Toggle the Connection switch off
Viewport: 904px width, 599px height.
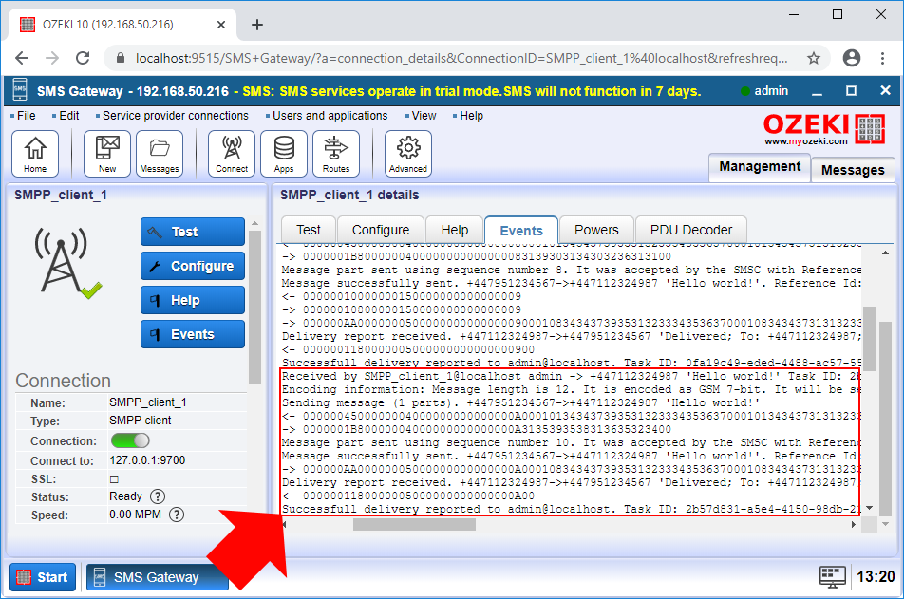(x=130, y=440)
